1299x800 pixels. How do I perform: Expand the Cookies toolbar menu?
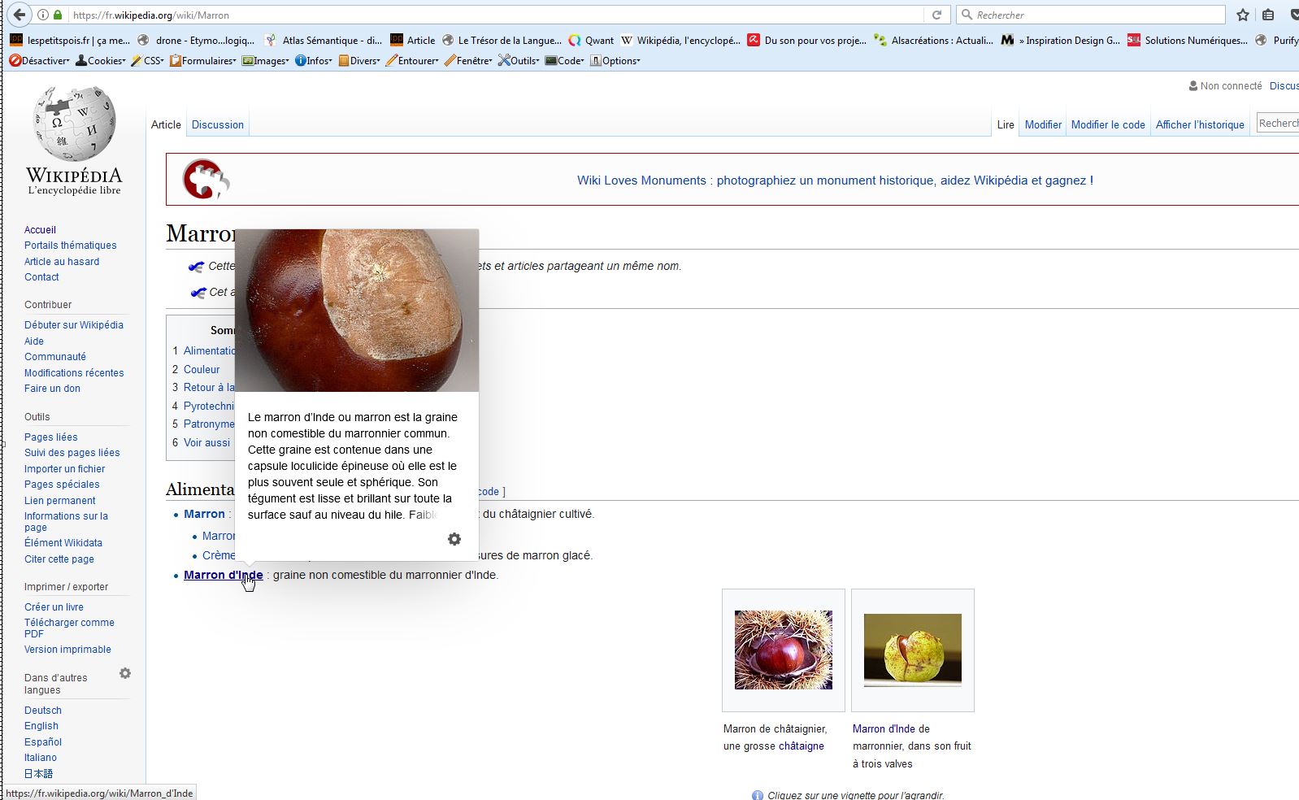coord(101,60)
